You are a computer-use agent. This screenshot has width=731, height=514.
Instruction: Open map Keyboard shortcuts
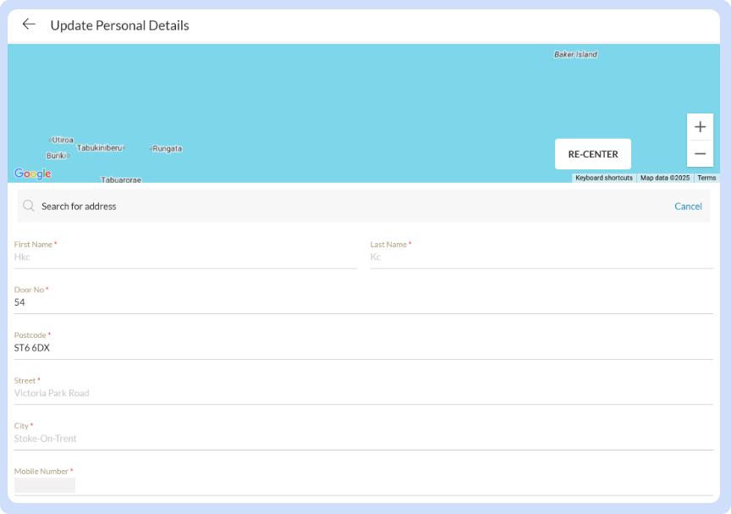(604, 178)
